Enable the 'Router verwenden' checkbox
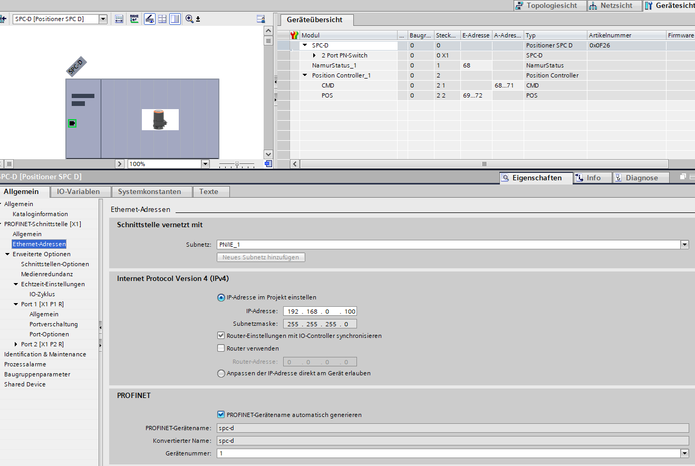Viewport: 695px width, 466px height. [x=221, y=348]
